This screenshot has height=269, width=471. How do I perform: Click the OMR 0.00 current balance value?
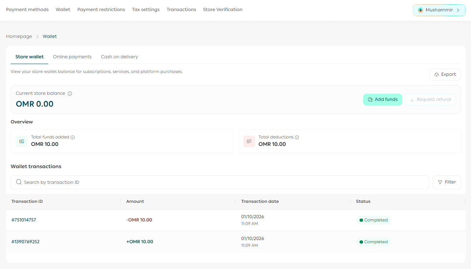point(35,104)
